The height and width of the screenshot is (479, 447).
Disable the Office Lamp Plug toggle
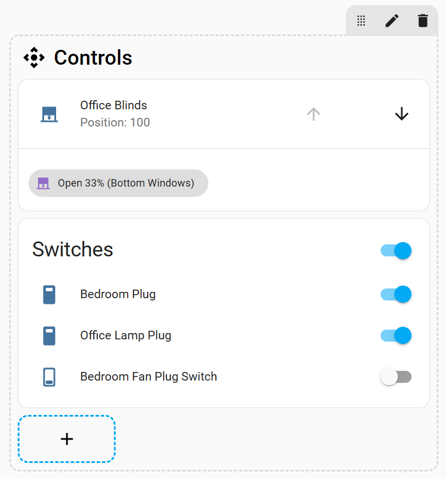click(x=396, y=335)
